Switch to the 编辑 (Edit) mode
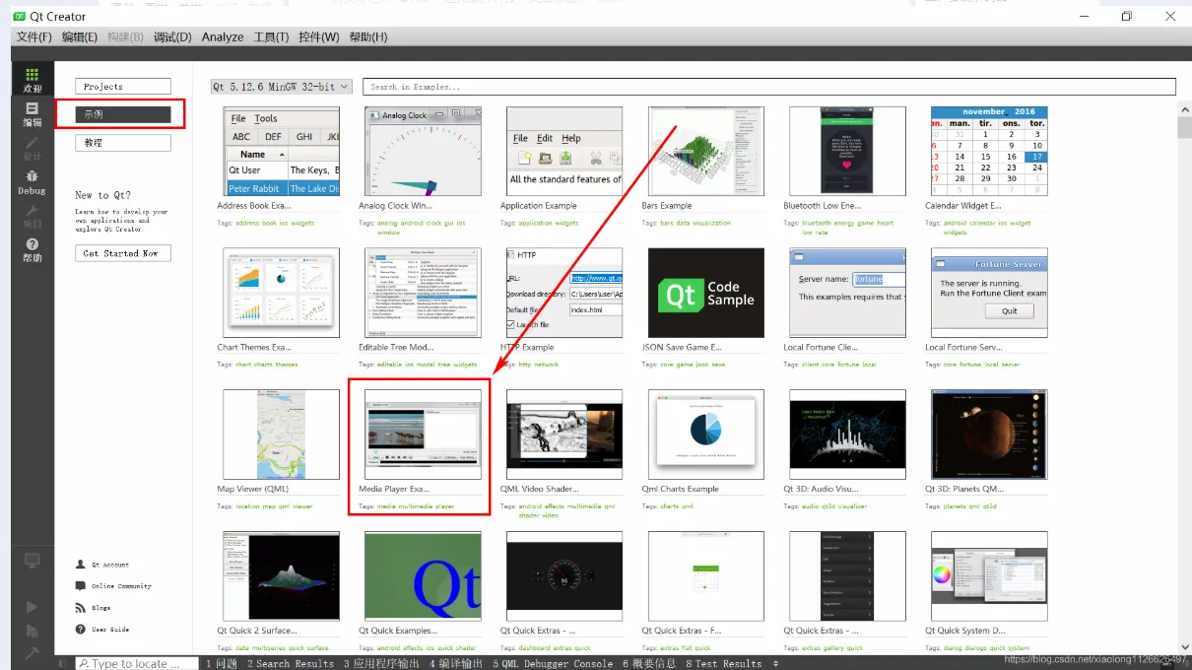This screenshot has height=670, width=1192. tap(33, 114)
